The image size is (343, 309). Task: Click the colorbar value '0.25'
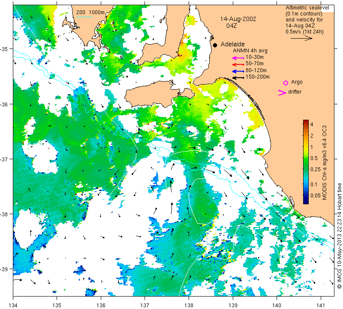coord(316,169)
